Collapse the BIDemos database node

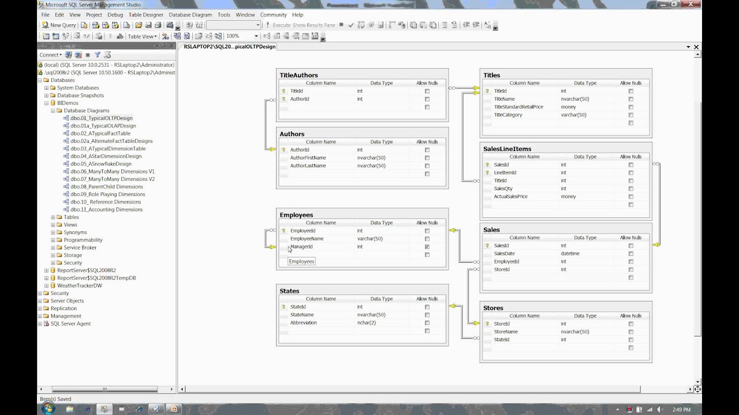click(47, 103)
